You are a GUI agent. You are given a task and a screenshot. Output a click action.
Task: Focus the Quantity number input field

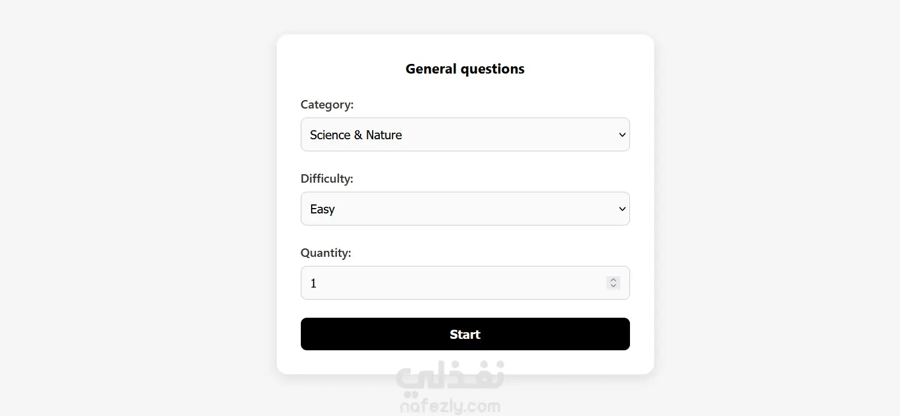pyautogui.click(x=453, y=283)
